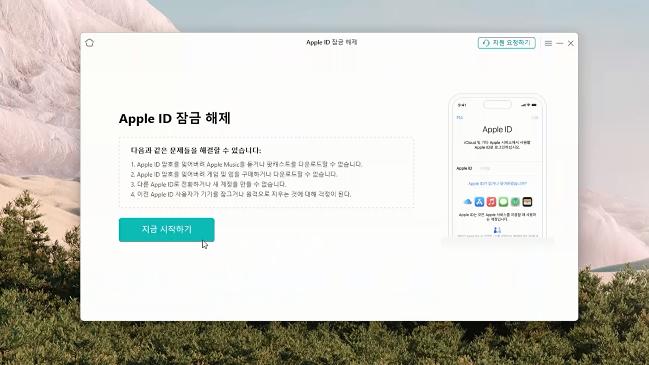Click the Apple ID email field in preview
This screenshot has width=649, height=365.
pos(485,168)
